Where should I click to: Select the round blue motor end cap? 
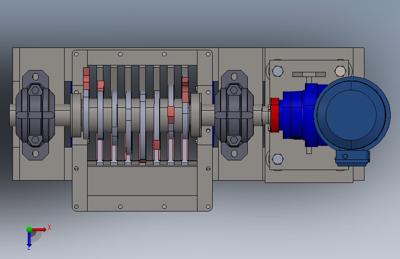[x=352, y=114]
